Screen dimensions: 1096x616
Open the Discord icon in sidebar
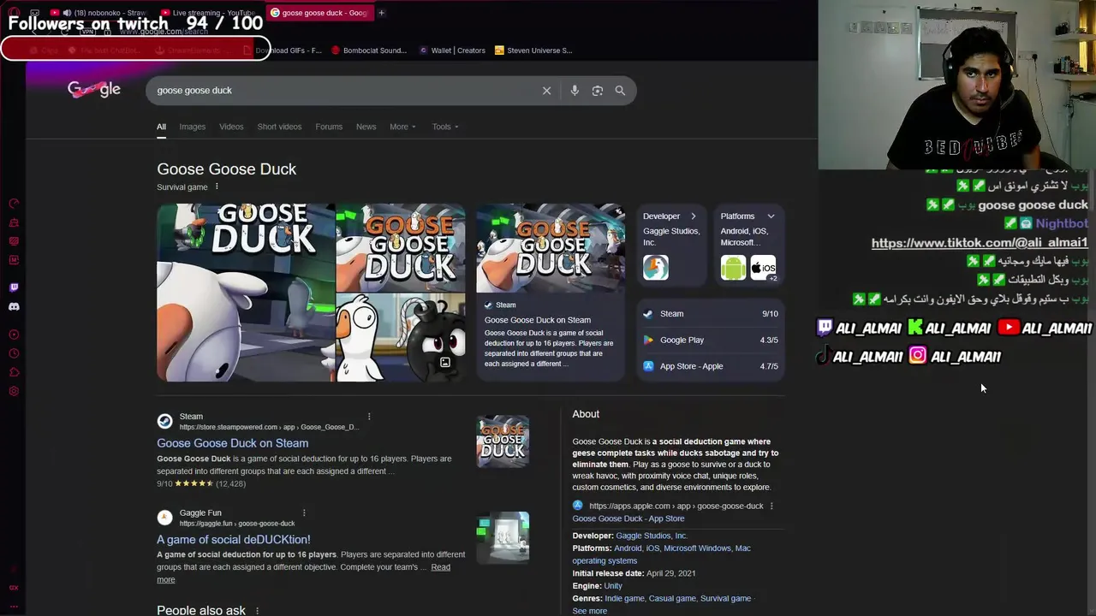[x=14, y=306]
